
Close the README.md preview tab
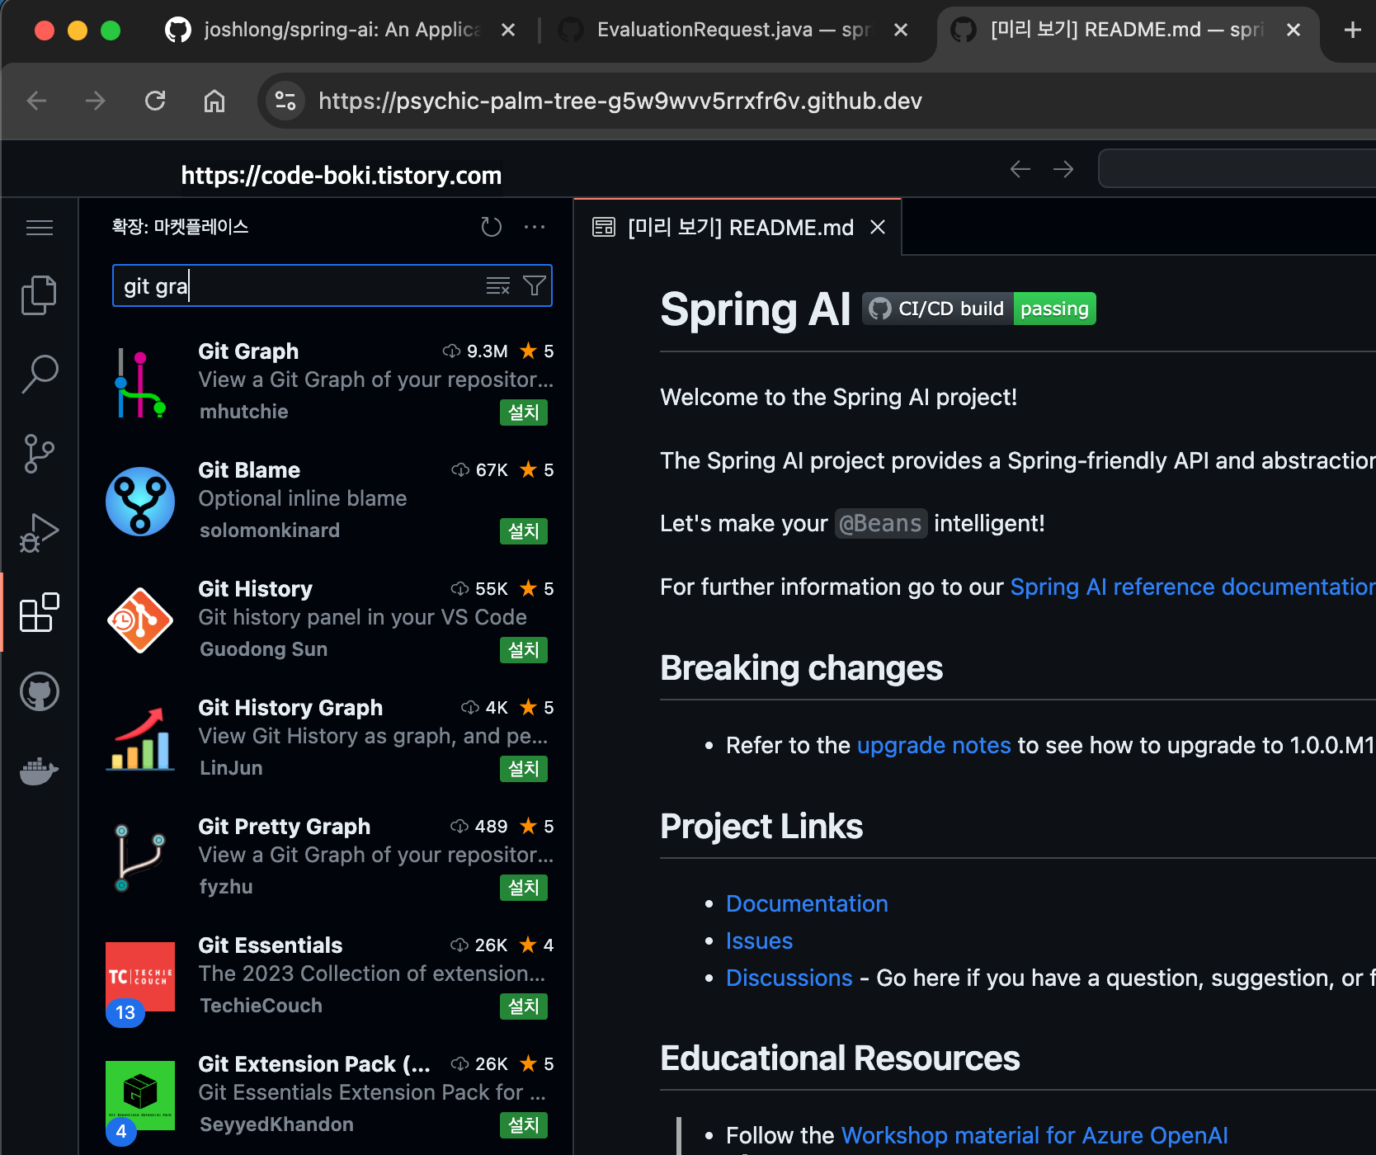click(x=878, y=227)
